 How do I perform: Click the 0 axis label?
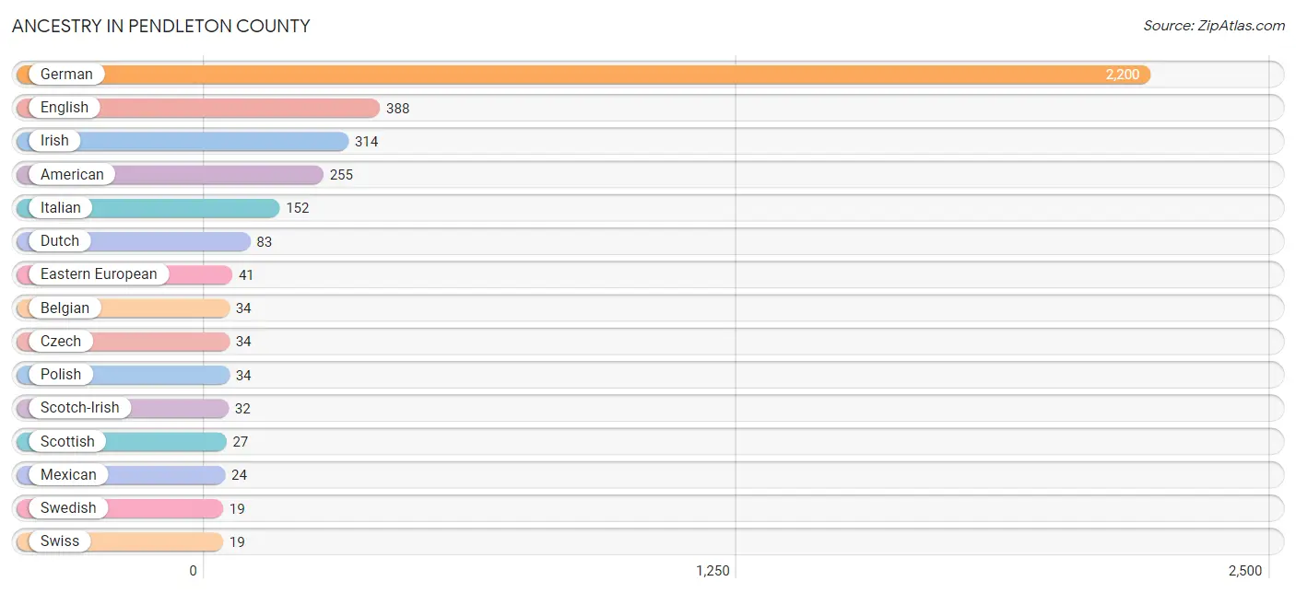194,571
